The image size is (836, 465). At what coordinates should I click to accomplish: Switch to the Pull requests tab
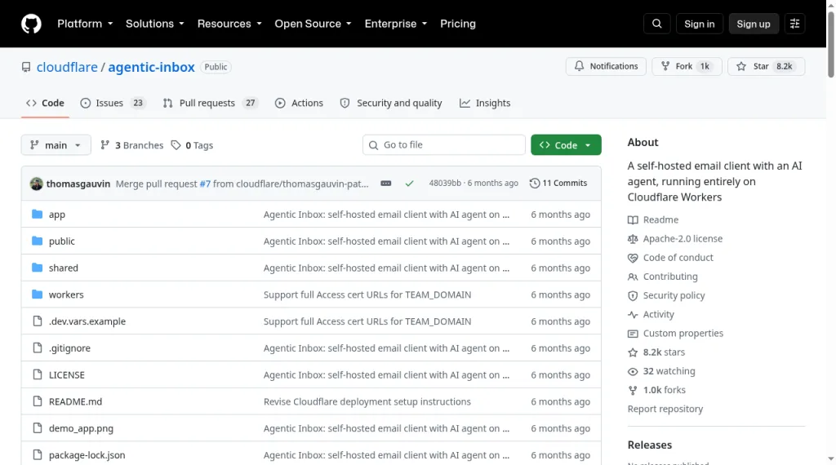point(211,103)
